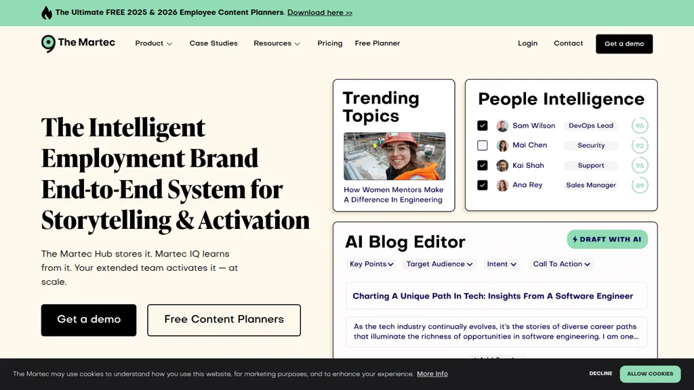Click the hero Get a demo button

click(89, 320)
